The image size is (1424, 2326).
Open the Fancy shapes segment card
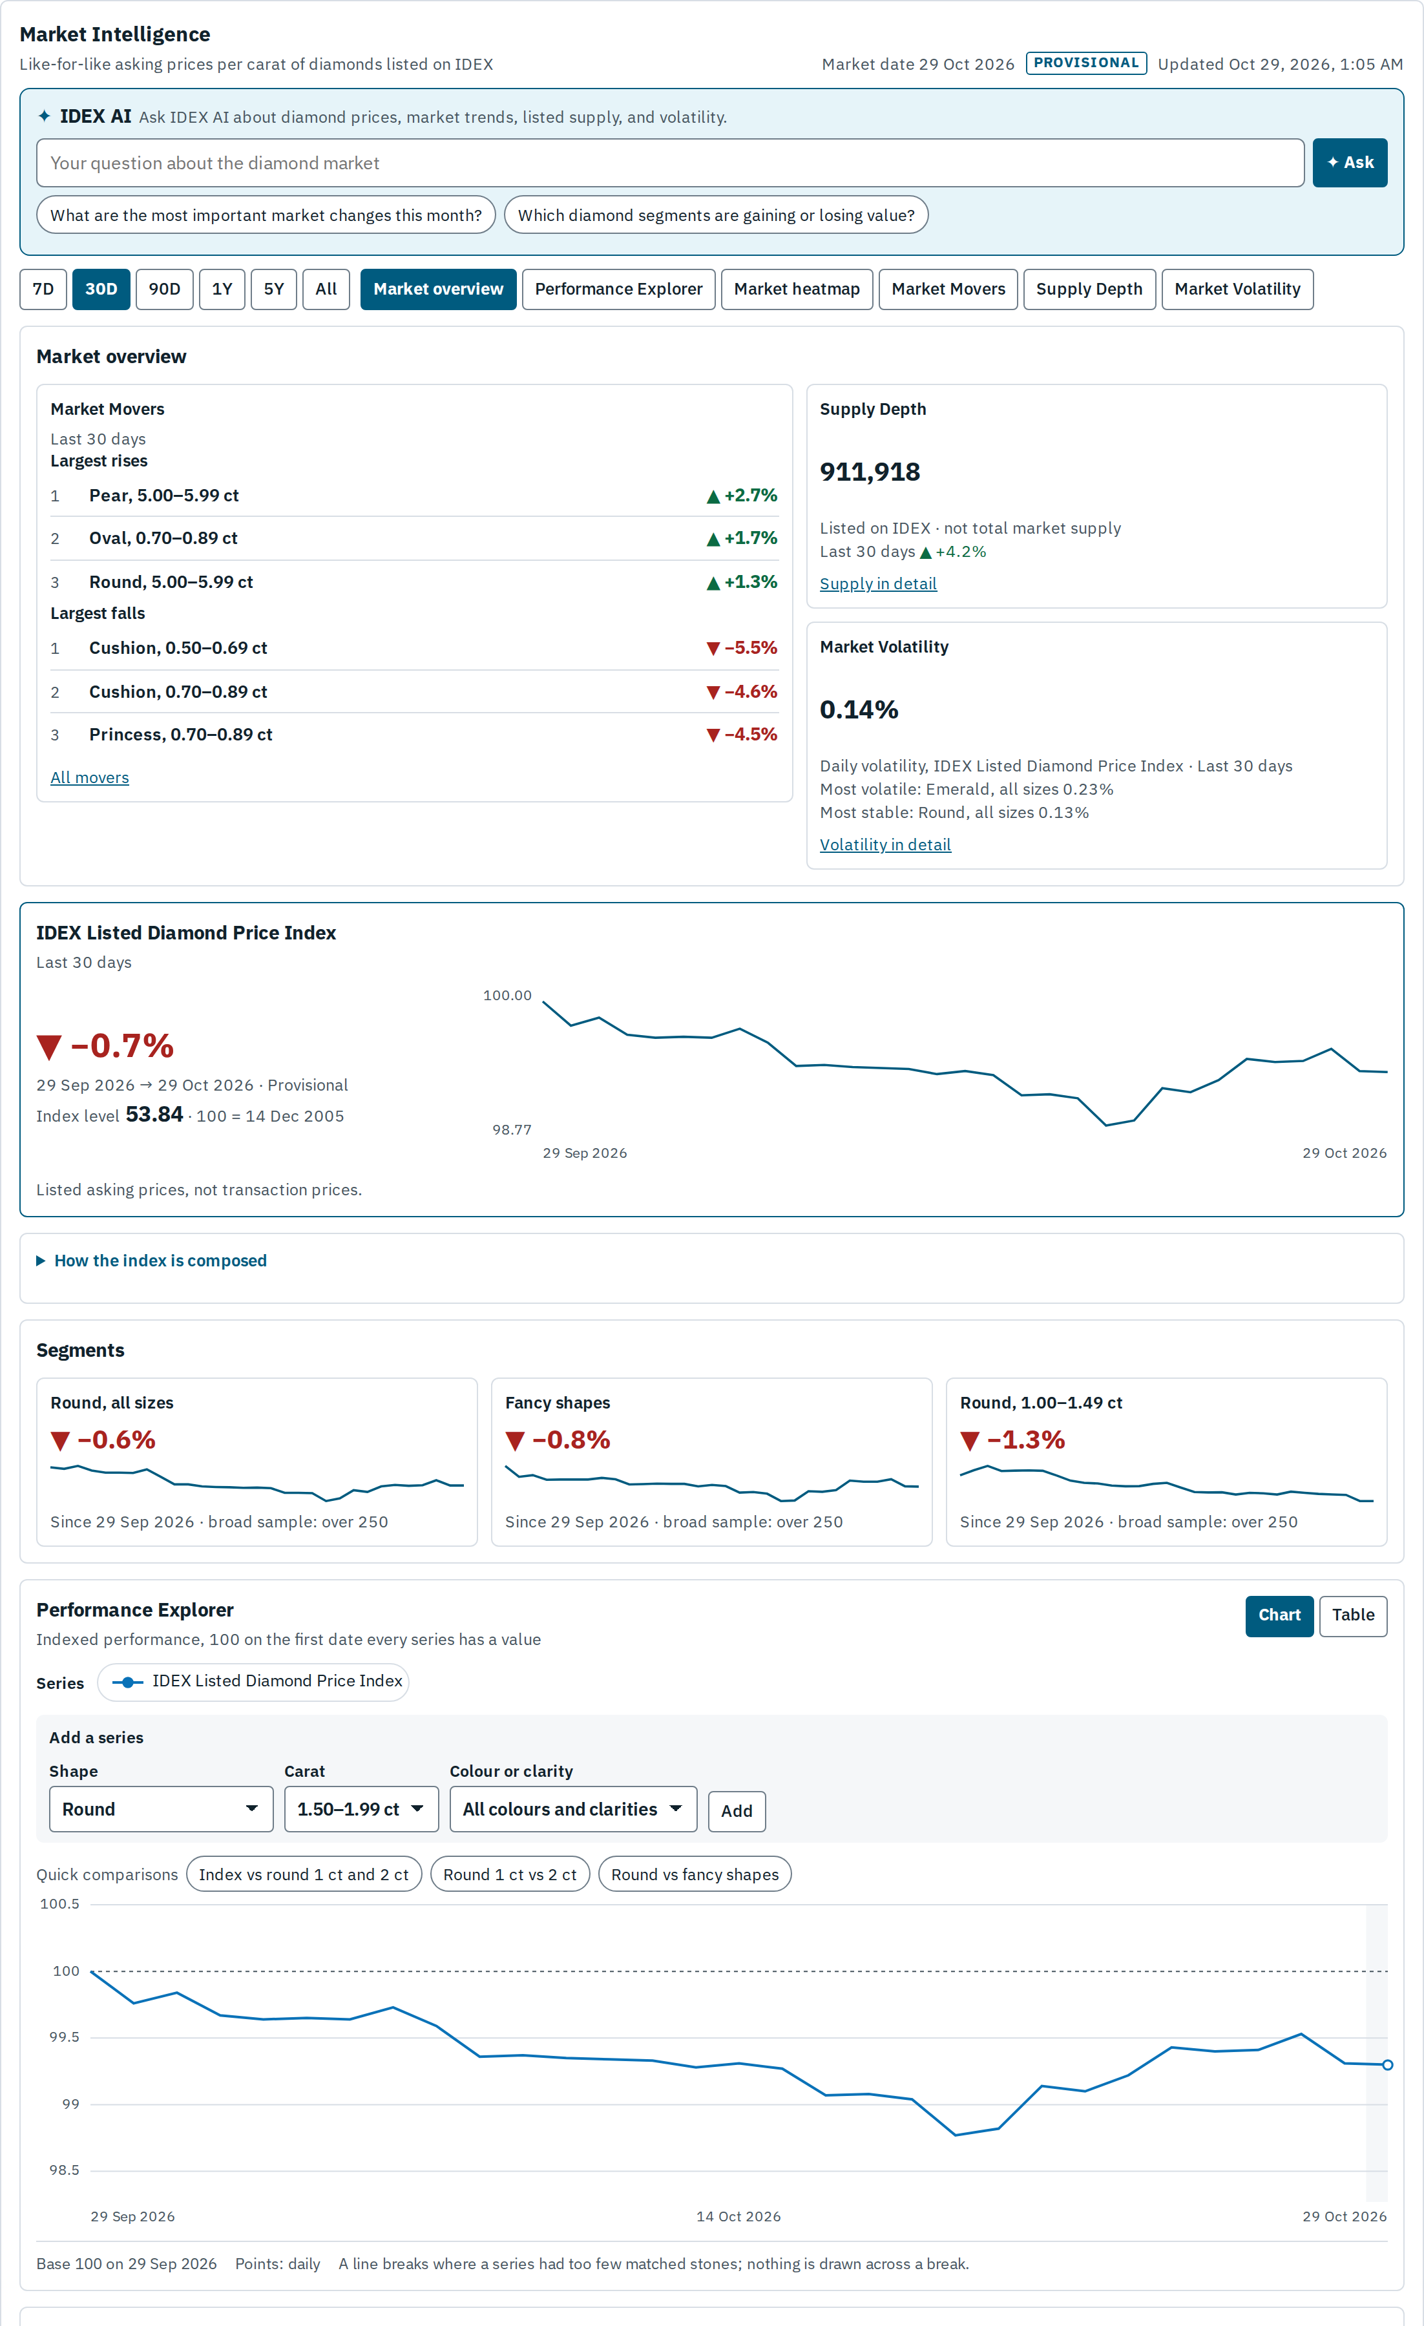[711, 1462]
